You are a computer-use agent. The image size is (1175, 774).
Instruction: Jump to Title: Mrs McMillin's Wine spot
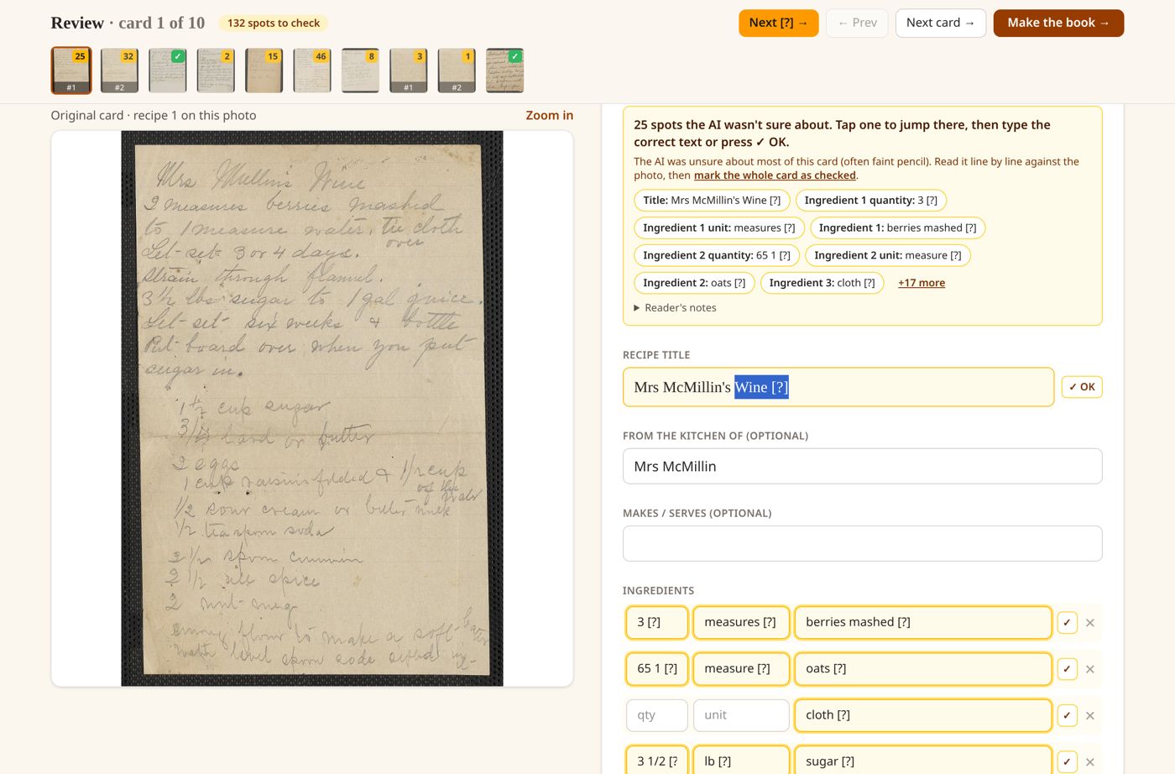point(712,201)
